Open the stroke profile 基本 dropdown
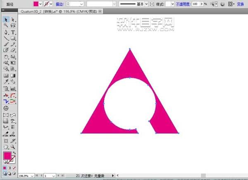 tap(146, 4)
